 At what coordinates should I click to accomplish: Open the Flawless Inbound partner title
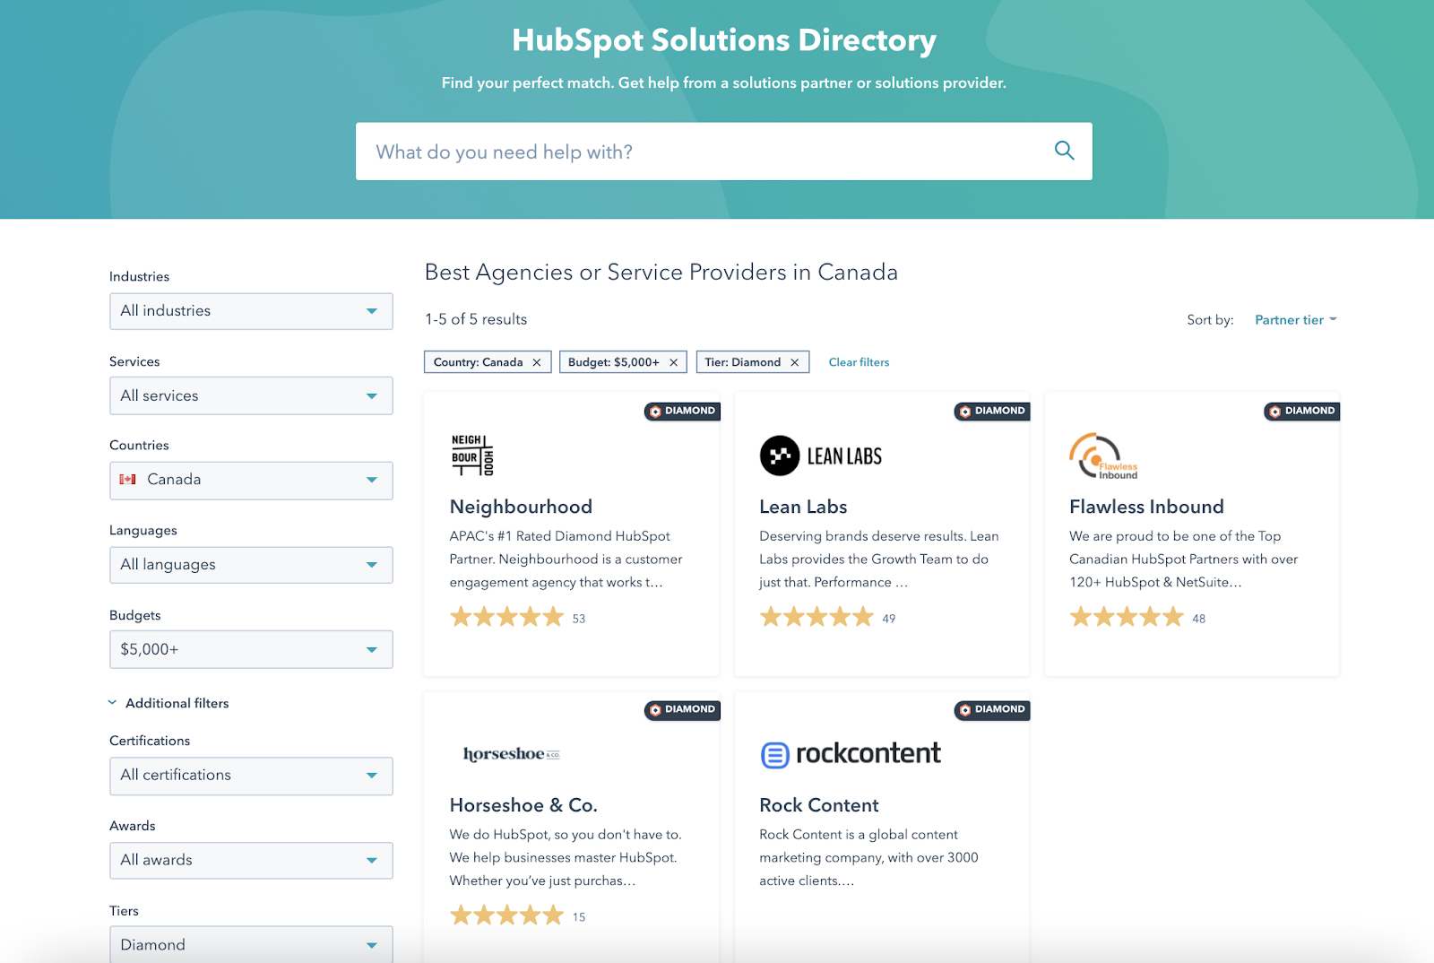pyautogui.click(x=1146, y=507)
